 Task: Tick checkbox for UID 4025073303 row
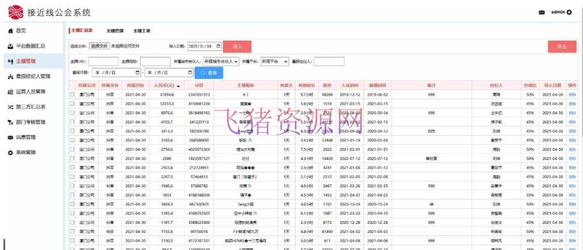coord(72,149)
